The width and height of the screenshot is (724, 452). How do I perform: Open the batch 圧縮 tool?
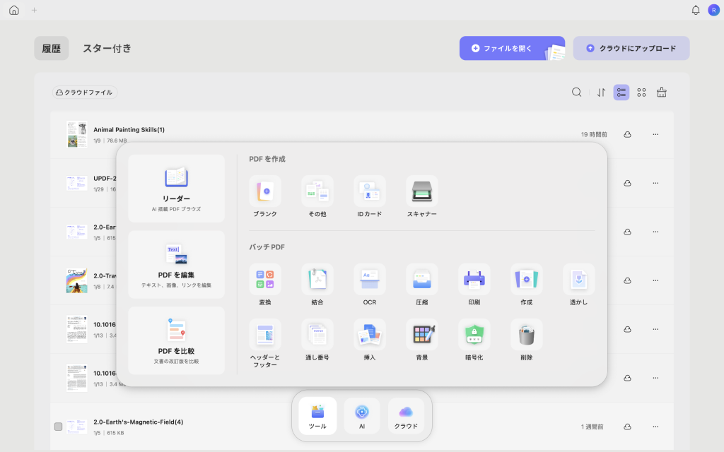pos(421,285)
